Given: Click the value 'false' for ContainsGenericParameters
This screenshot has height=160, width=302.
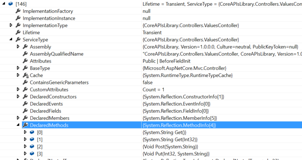Looking at the screenshot, I should [x=148, y=82].
